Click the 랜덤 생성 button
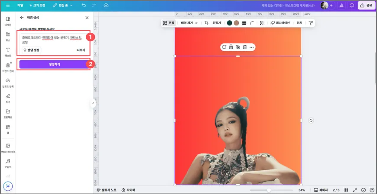Screen dimensions: 377x195 (32, 50)
